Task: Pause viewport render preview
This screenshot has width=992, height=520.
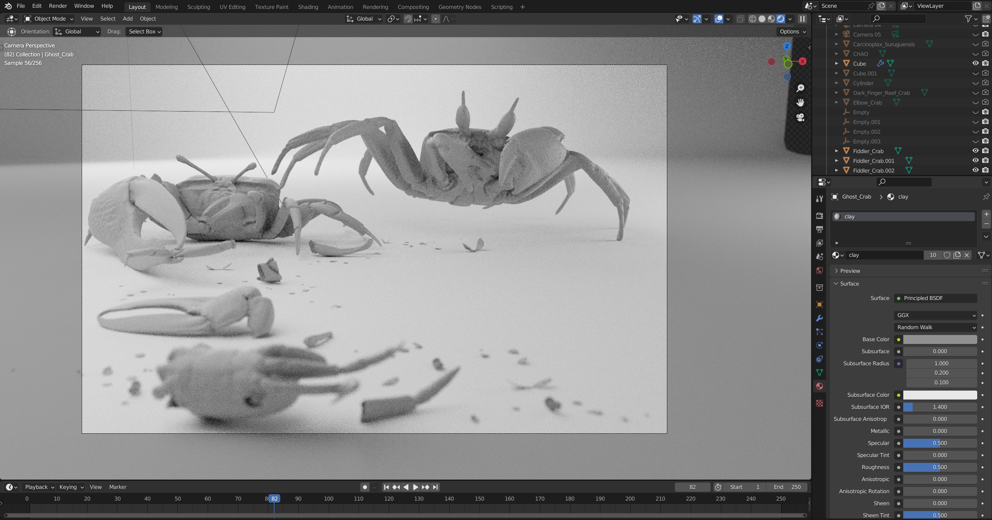Action: click(802, 19)
